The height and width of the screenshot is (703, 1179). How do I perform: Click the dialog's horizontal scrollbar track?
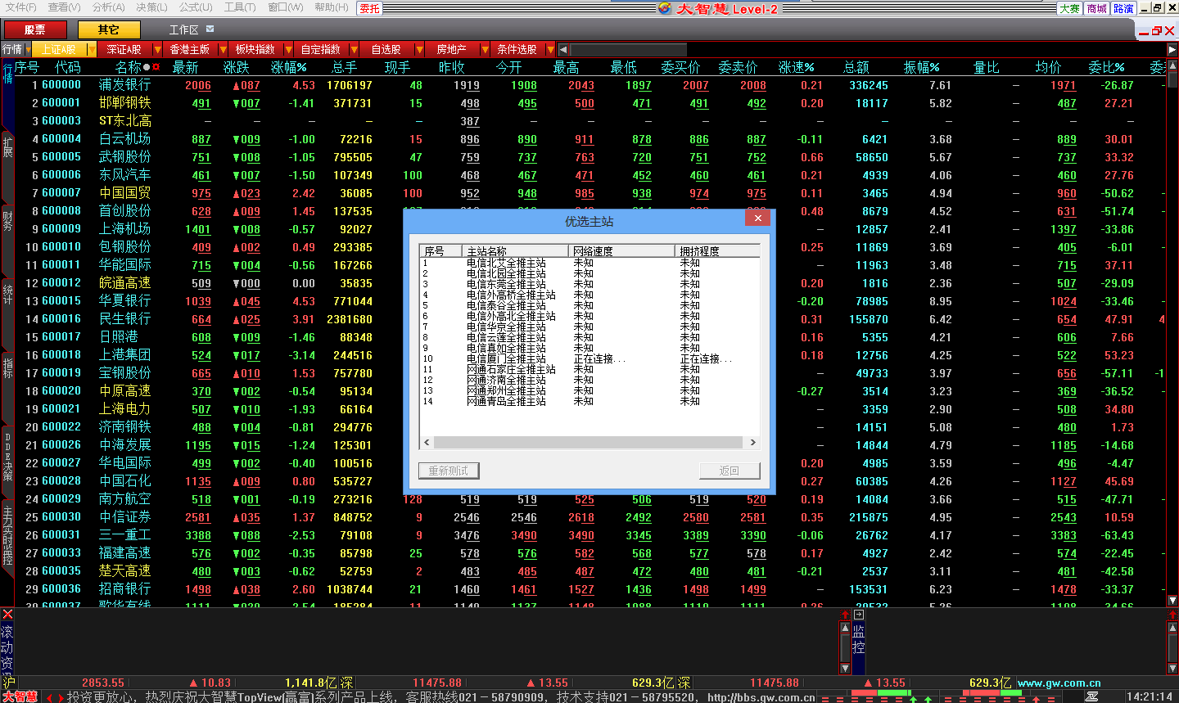(x=589, y=442)
